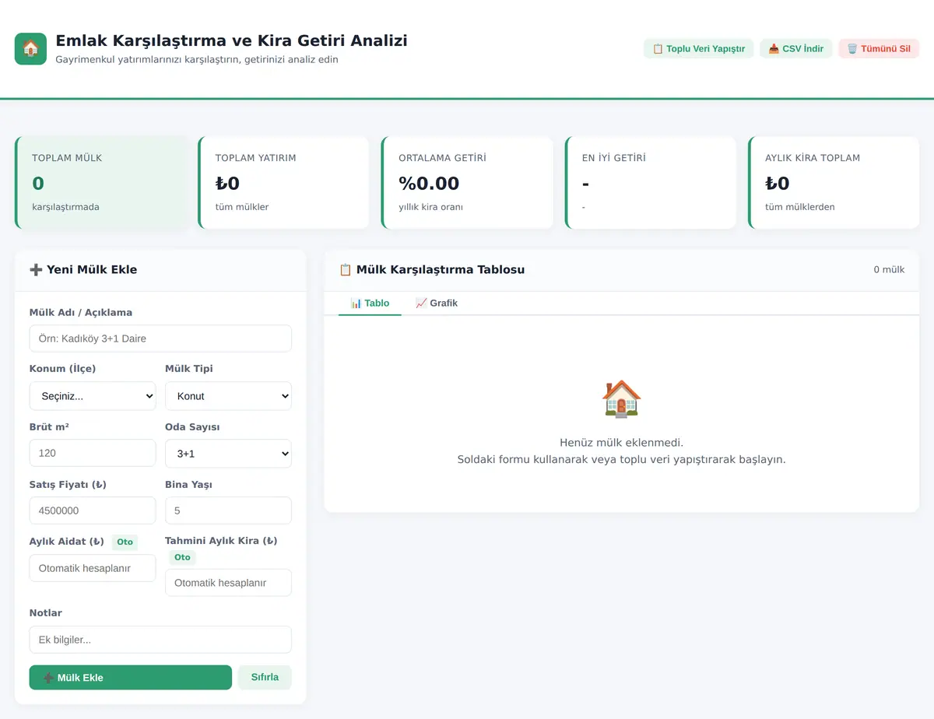
Task: Focus the Aylık Aidat input field
Action: pos(93,568)
